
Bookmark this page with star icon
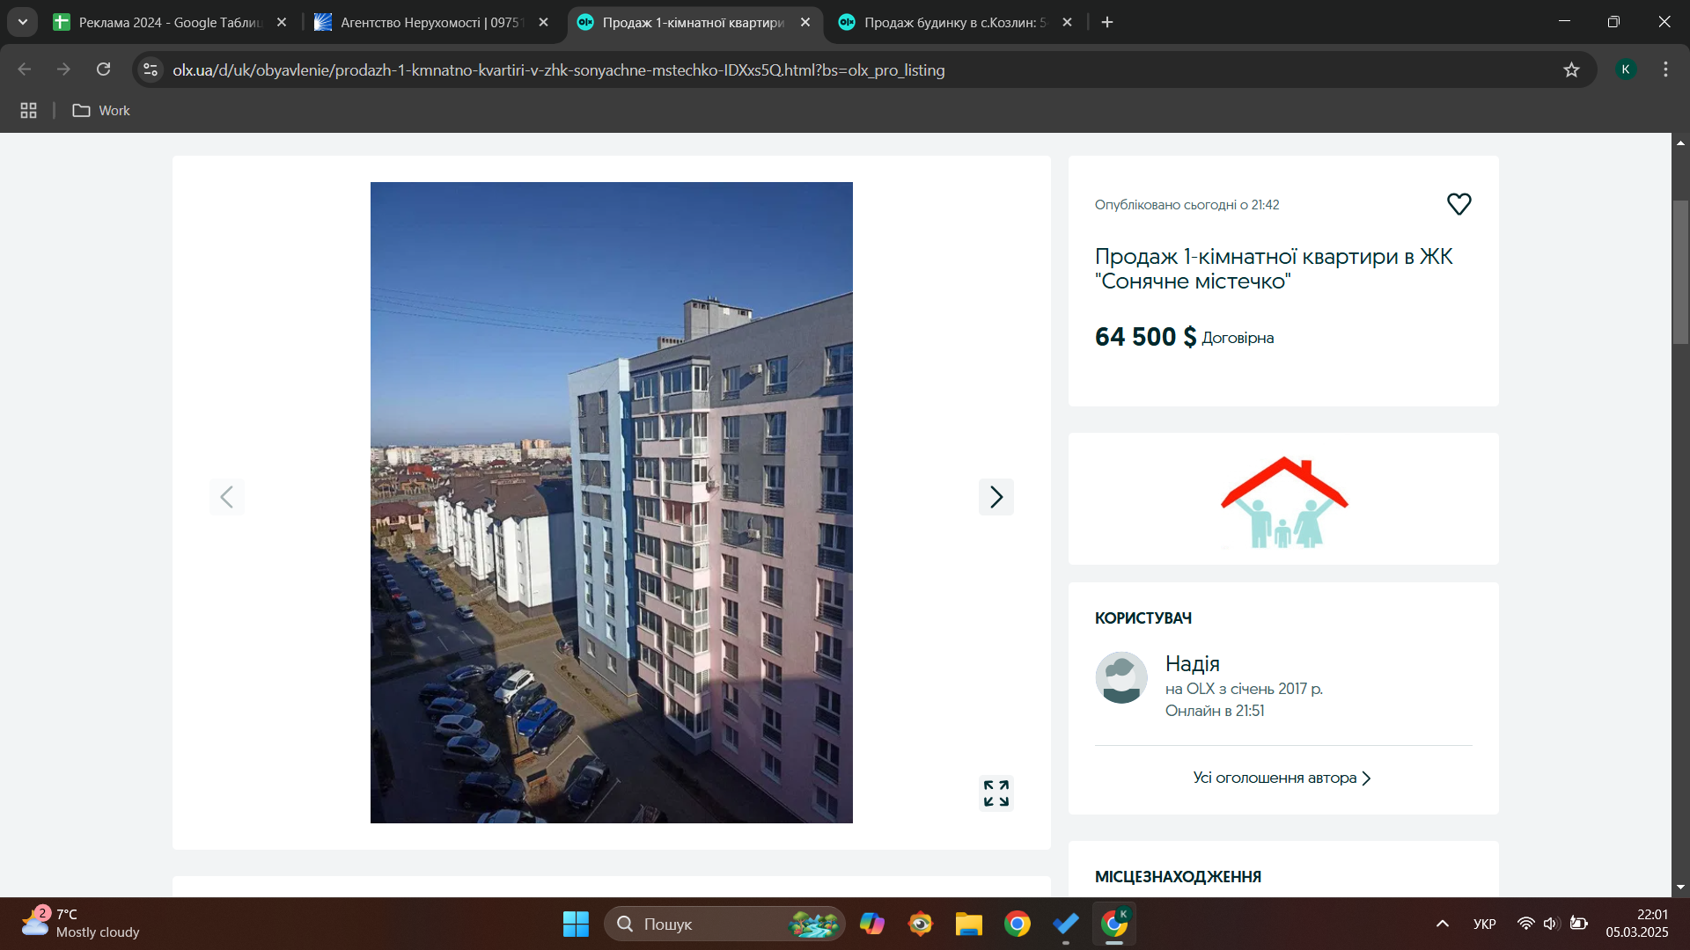tap(1571, 69)
